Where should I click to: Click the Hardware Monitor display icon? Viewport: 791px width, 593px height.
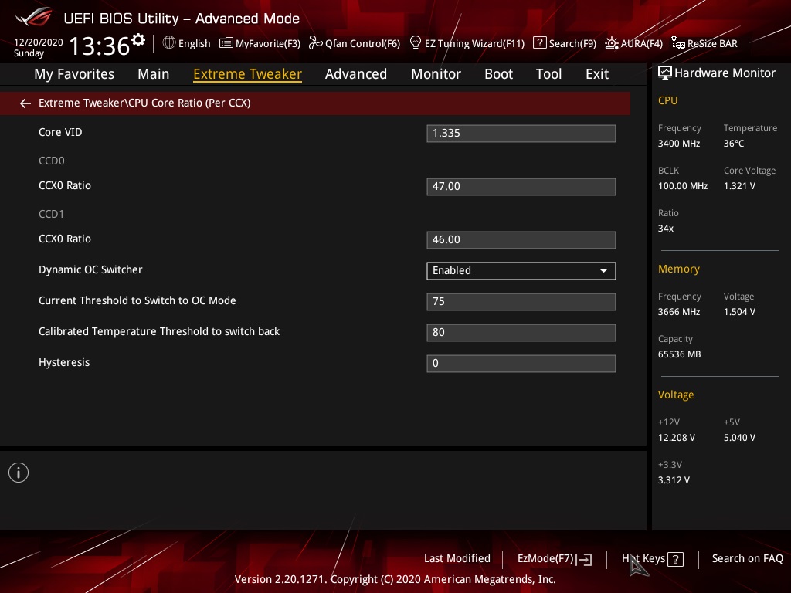coord(665,73)
